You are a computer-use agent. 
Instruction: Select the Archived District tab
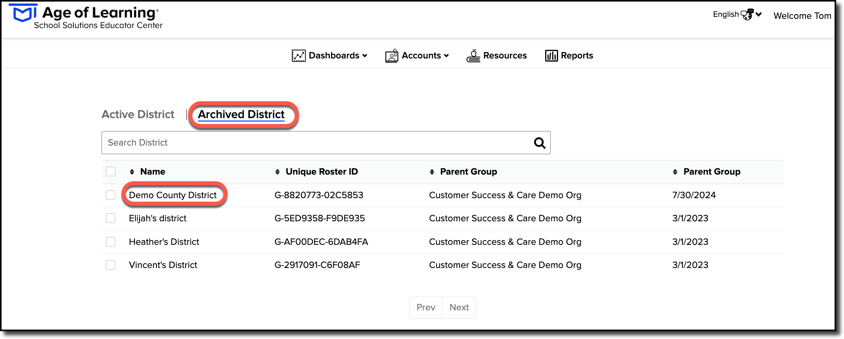coord(241,115)
